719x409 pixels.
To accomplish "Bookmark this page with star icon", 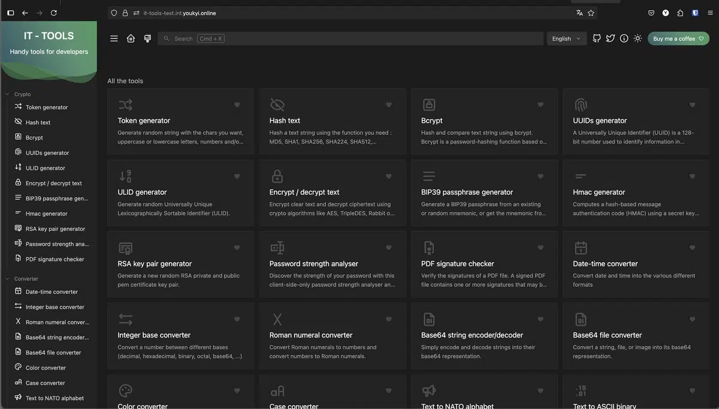I will [x=591, y=13].
